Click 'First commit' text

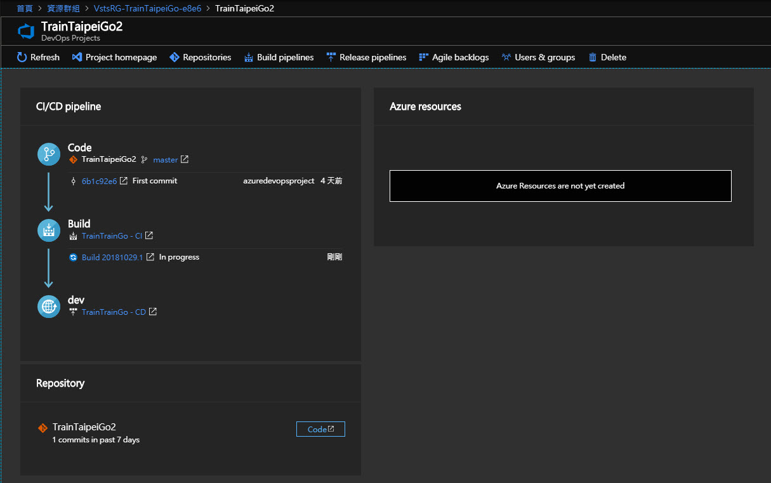pos(155,181)
